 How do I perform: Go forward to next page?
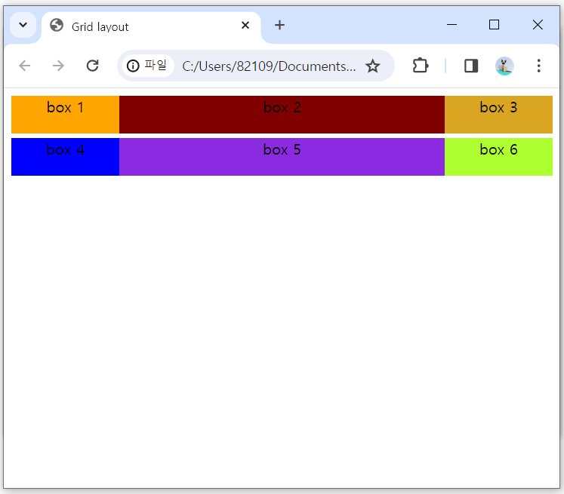58,66
